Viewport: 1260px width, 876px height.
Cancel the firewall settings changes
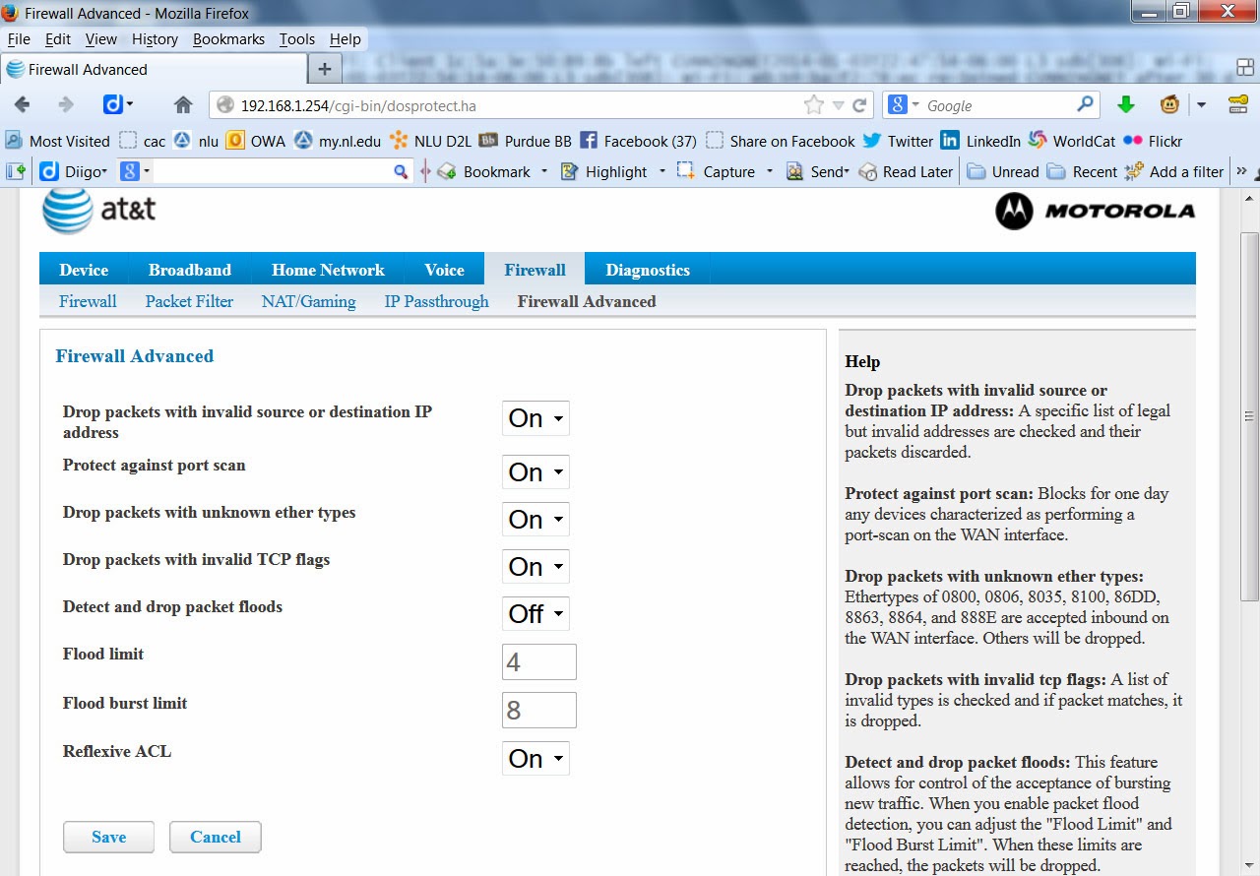(215, 837)
